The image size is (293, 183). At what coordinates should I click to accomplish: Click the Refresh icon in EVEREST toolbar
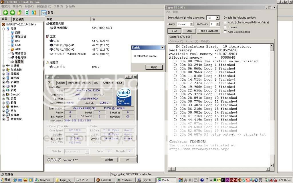click(27, 13)
